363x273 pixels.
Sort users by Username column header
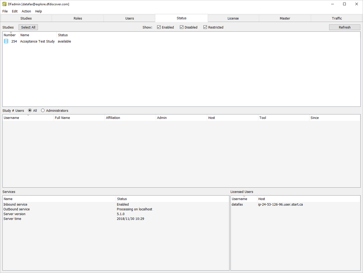[11, 118]
